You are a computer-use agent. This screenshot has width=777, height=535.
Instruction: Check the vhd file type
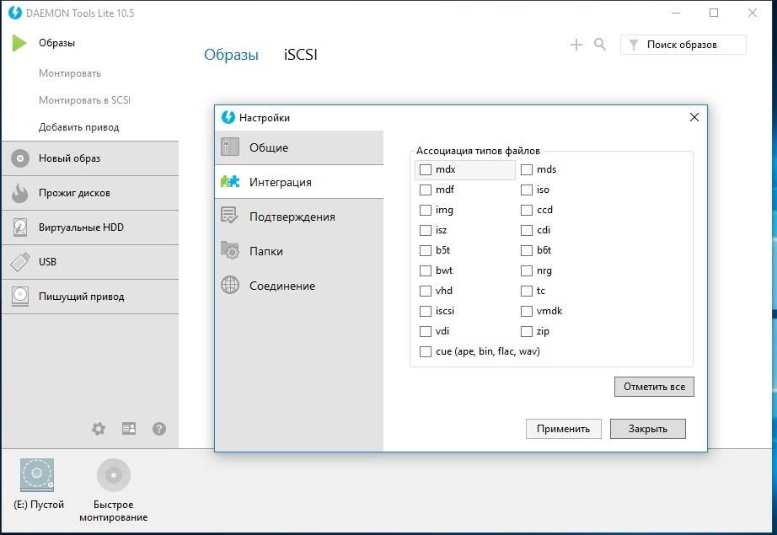pyautogui.click(x=426, y=291)
